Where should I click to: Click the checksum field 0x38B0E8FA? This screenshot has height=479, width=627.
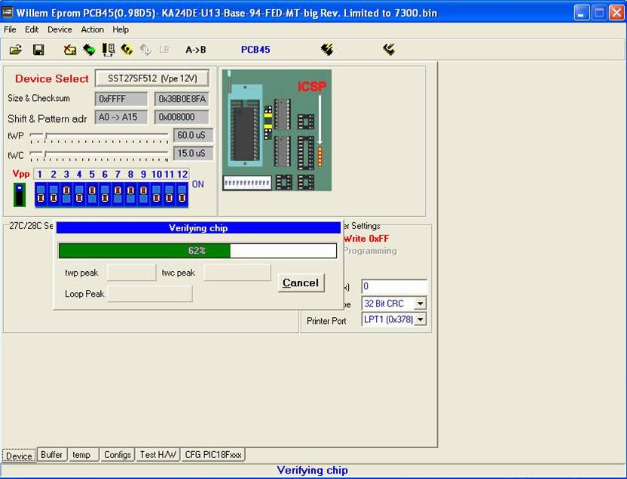[x=182, y=99]
